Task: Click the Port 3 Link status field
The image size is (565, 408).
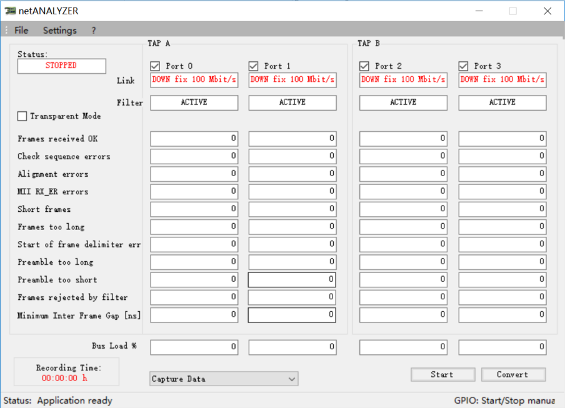Action: (x=502, y=79)
